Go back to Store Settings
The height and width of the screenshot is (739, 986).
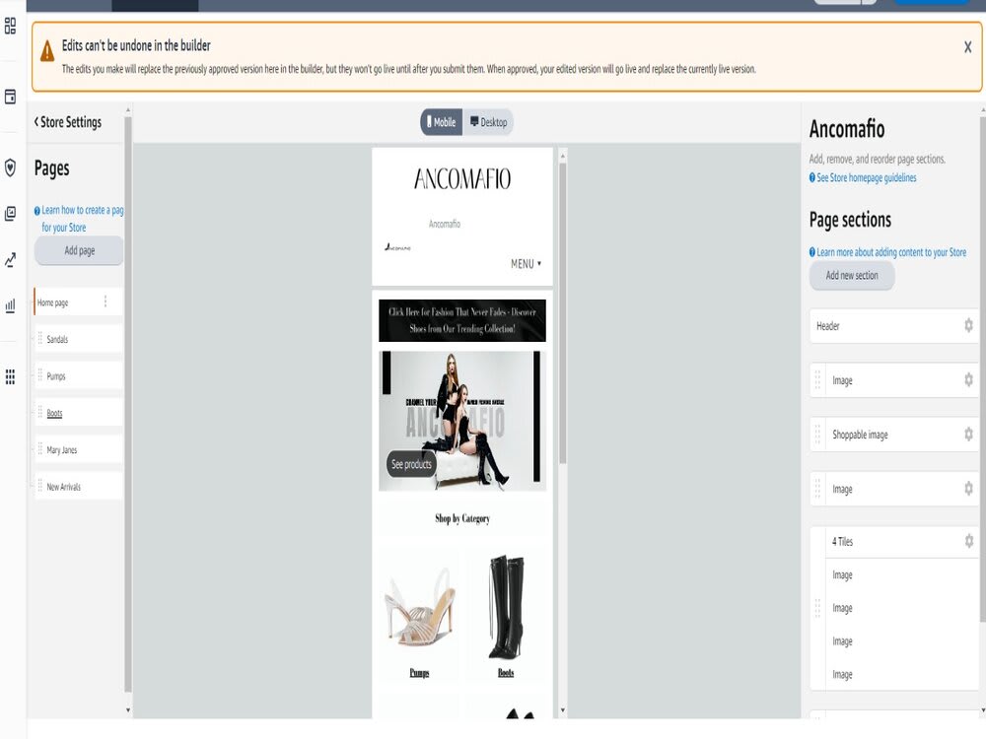68,122
